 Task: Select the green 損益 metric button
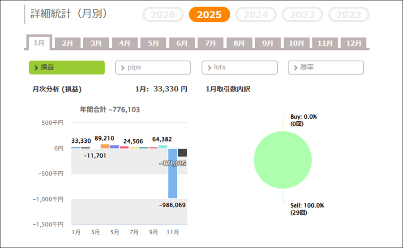pos(67,67)
